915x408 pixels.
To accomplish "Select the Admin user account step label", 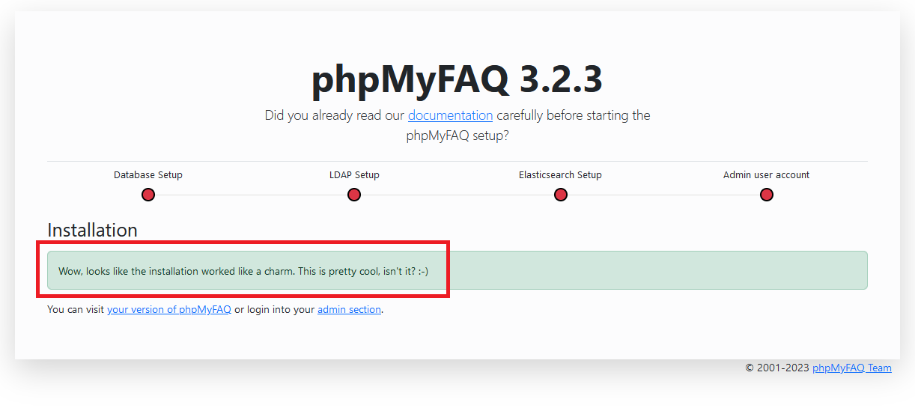I will 766,174.
